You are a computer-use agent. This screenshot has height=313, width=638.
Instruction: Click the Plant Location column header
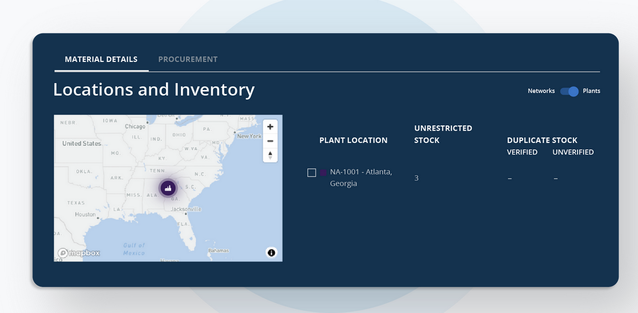tap(353, 140)
